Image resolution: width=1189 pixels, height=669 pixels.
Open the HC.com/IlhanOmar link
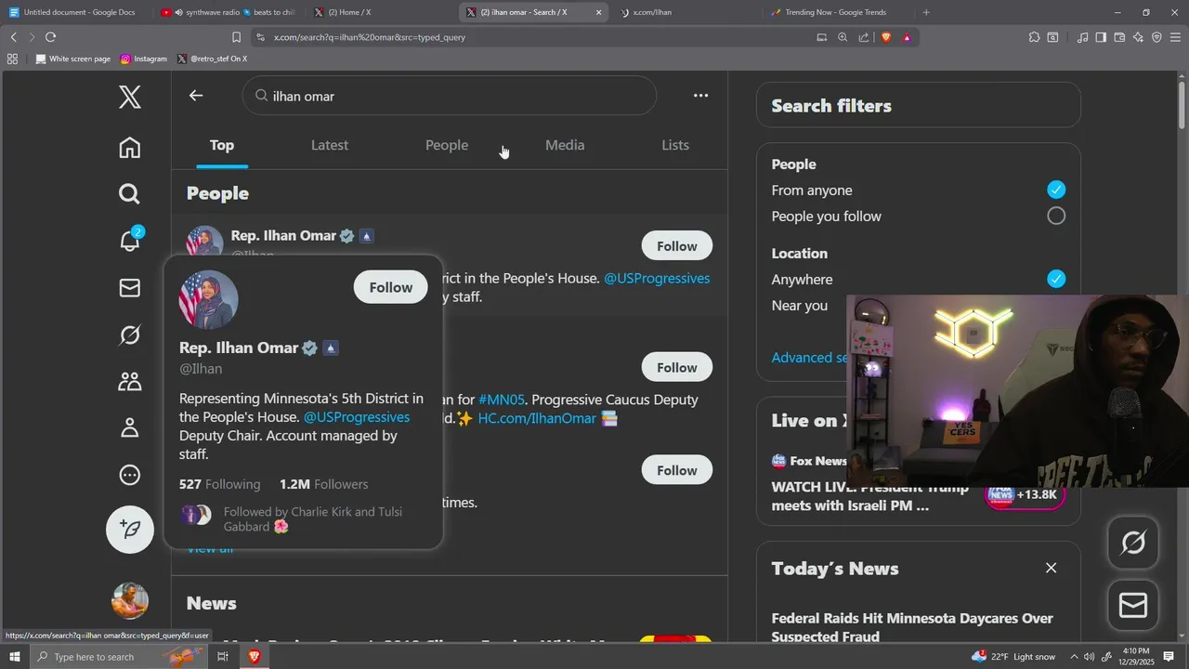click(x=537, y=418)
